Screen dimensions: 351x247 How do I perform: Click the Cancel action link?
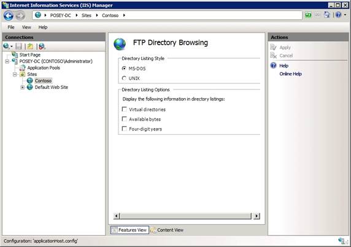pyautogui.click(x=286, y=55)
